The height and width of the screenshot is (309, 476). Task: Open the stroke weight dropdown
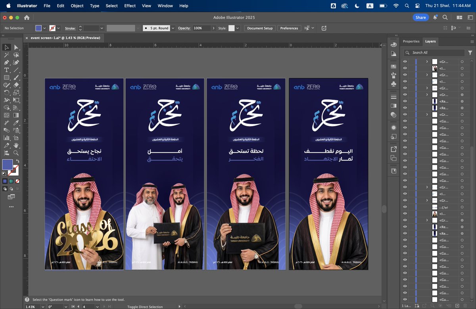102,28
